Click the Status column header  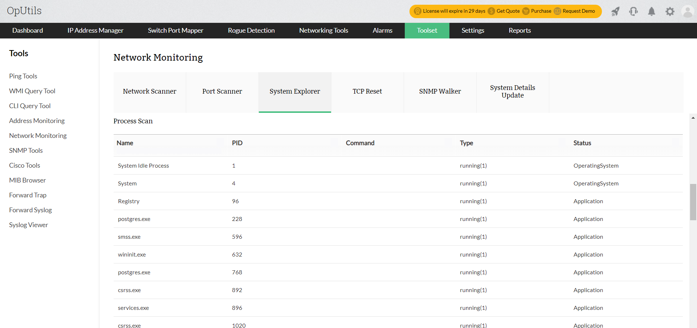(582, 143)
